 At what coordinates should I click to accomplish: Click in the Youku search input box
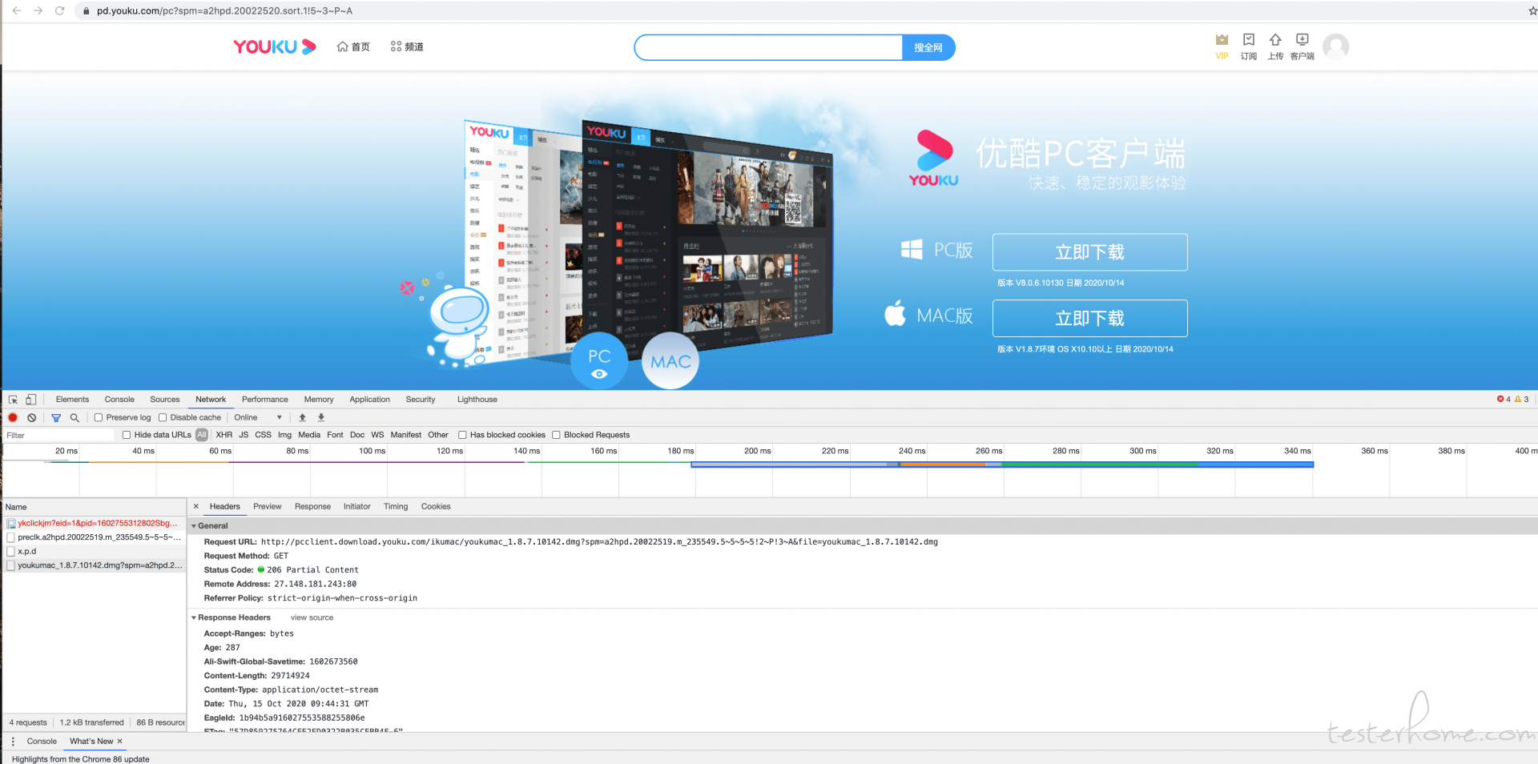(x=768, y=47)
